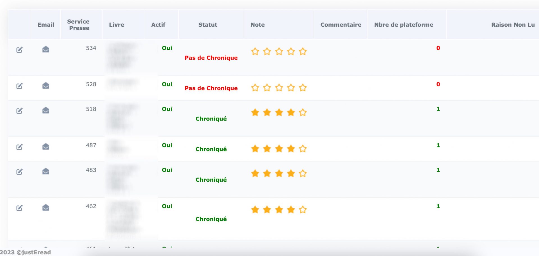Click service presse number 462

[x=91, y=206]
